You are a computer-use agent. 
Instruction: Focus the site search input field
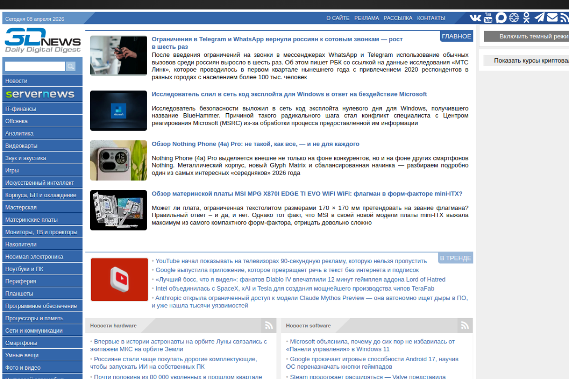35,66
